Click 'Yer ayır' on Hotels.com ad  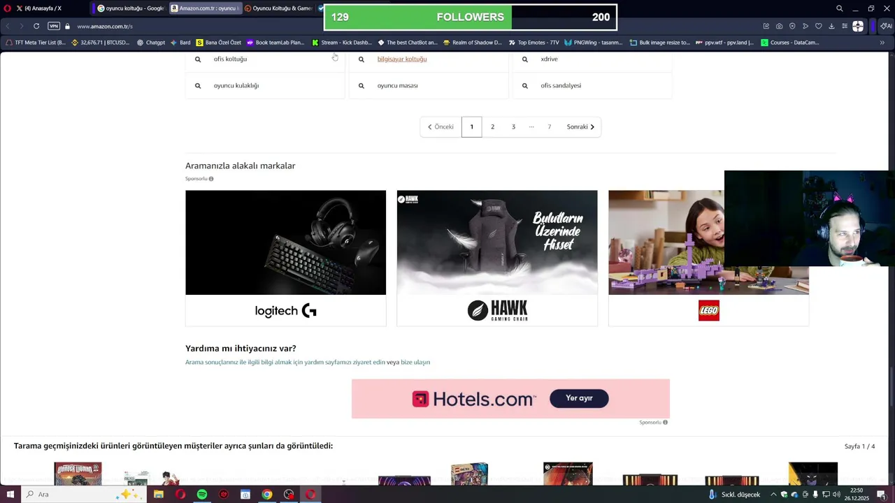pos(579,398)
